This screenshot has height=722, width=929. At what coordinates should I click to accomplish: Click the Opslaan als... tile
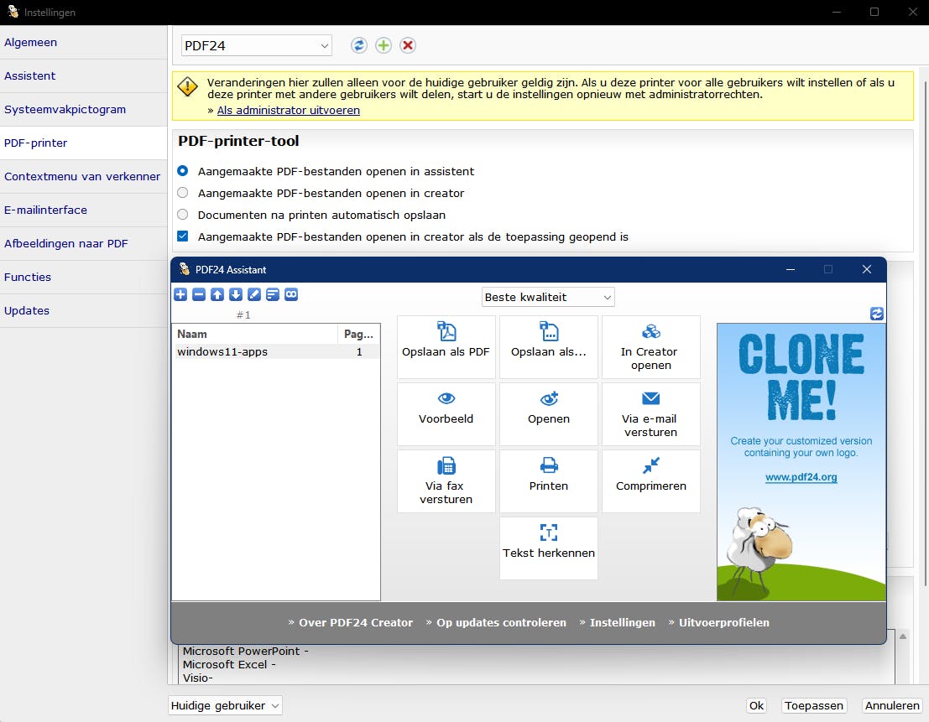[x=549, y=347]
